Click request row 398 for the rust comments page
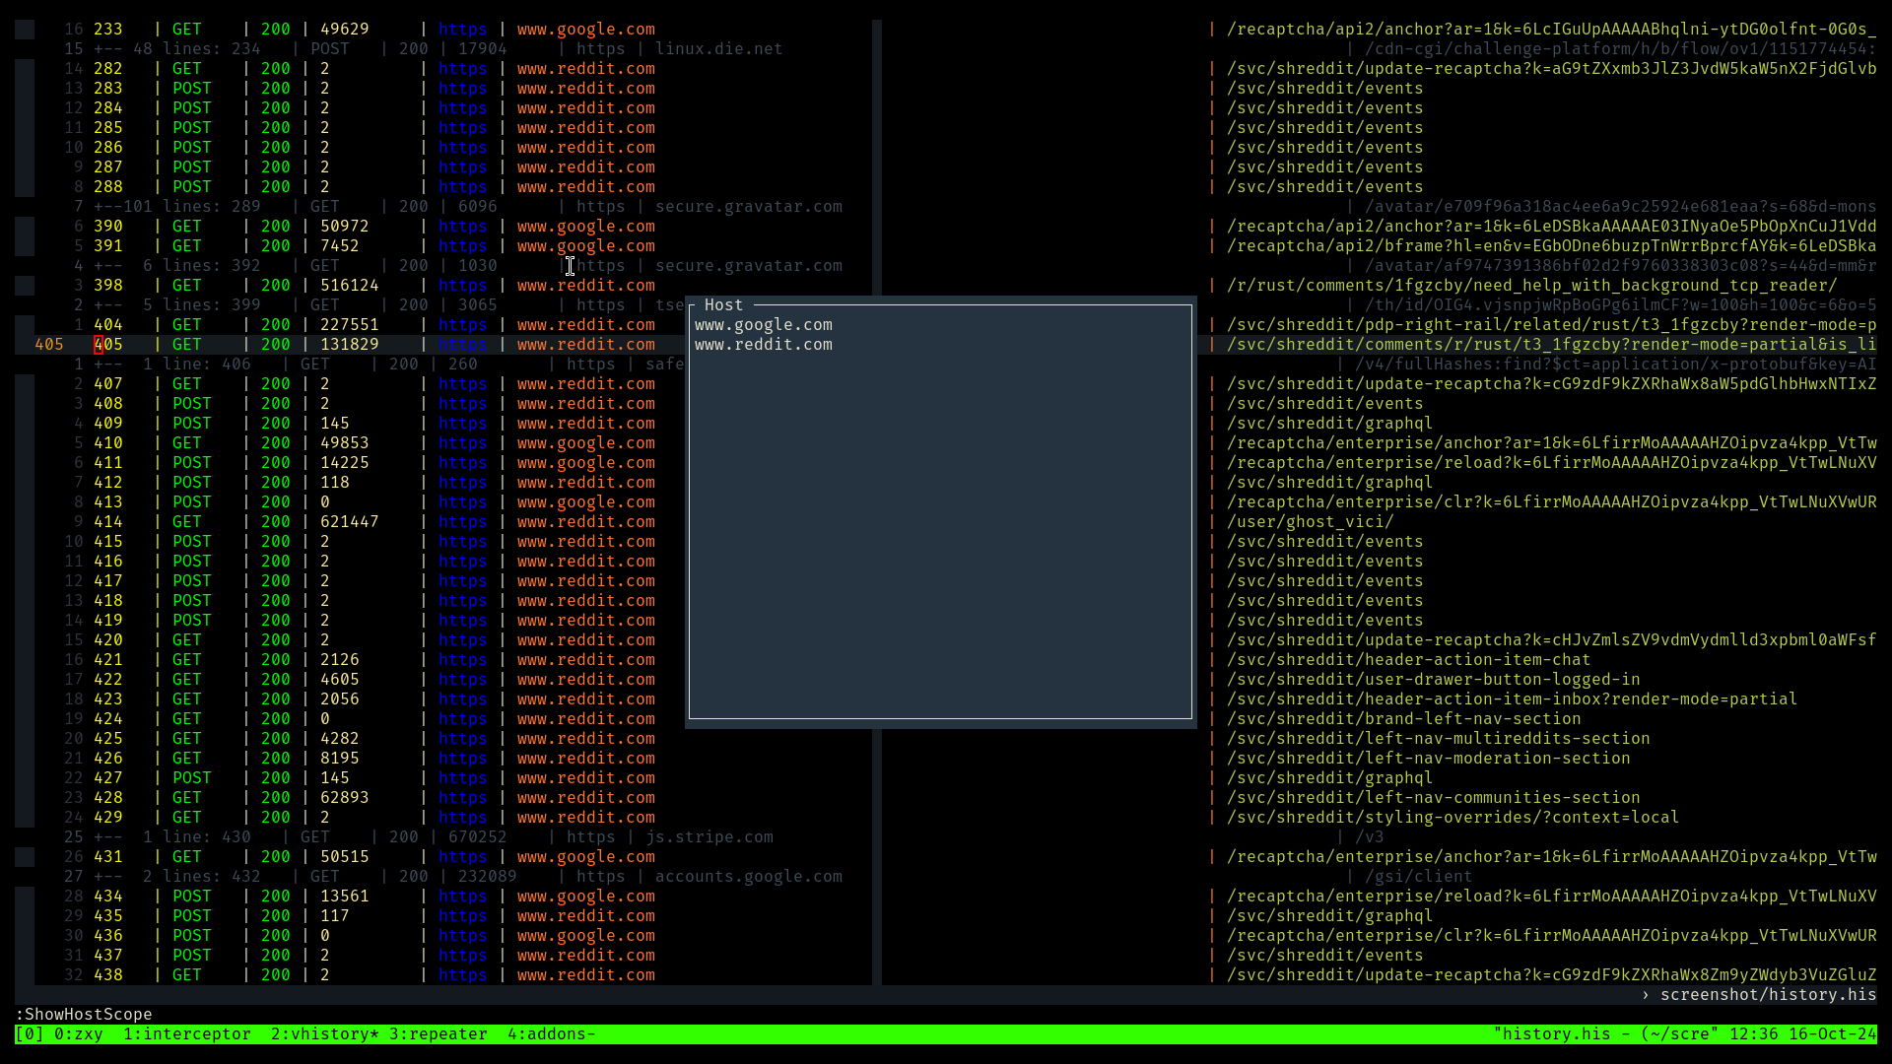This screenshot has height=1064, width=1892. coord(108,286)
